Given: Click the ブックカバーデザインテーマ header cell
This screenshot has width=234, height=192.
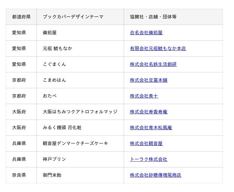Looking at the screenshot, I should click(80, 17).
